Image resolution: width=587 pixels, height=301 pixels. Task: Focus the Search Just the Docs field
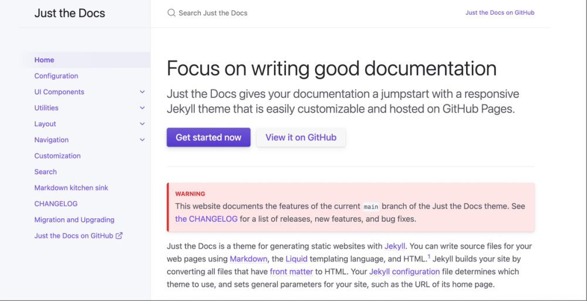coord(213,13)
